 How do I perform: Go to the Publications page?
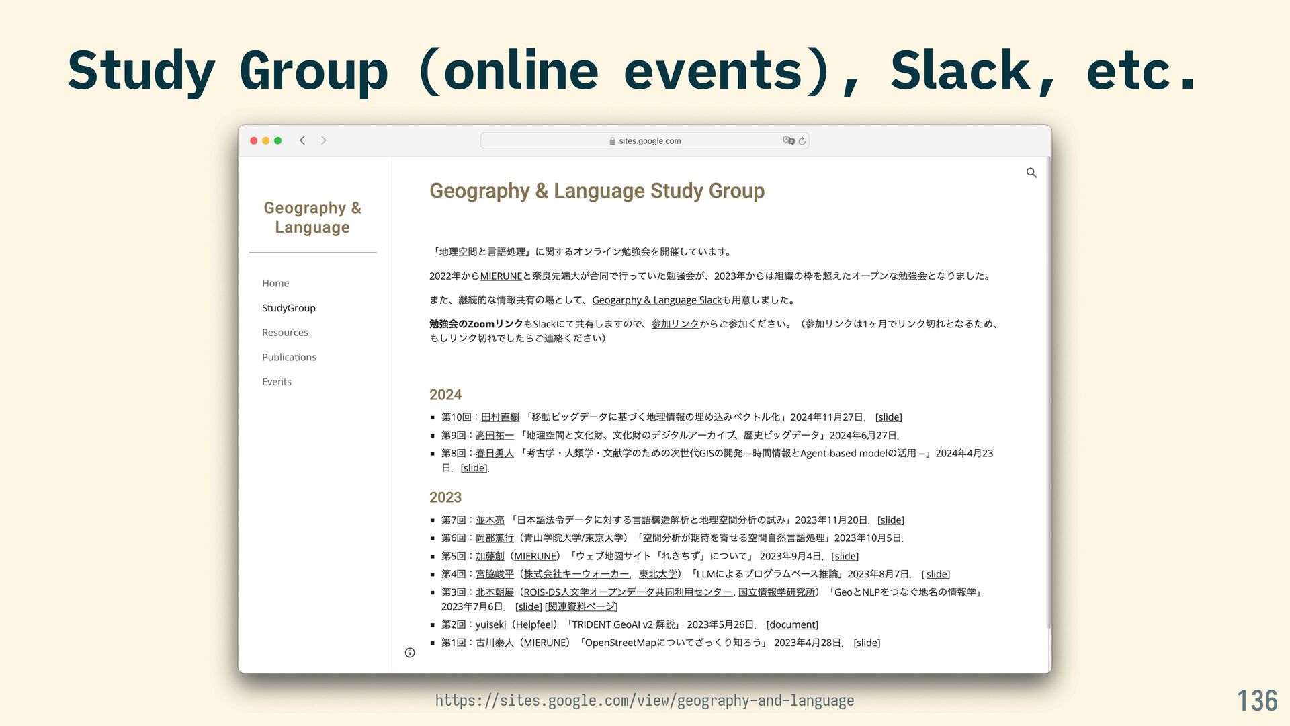click(289, 357)
